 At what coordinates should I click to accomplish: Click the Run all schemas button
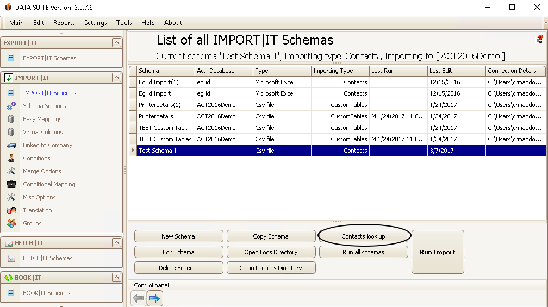pos(364,252)
